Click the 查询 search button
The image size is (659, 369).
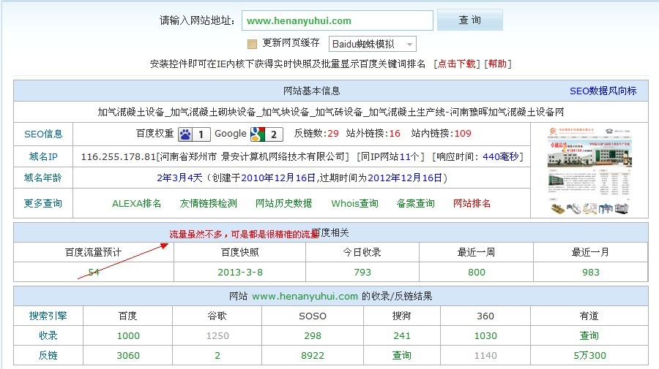[469, 20]
